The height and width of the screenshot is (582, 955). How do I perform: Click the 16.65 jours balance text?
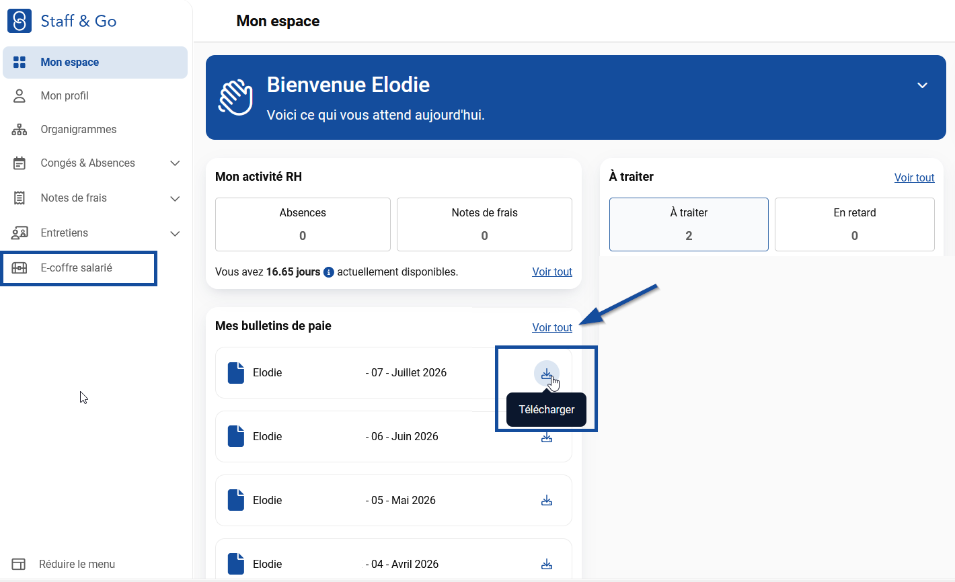[293, 272]
